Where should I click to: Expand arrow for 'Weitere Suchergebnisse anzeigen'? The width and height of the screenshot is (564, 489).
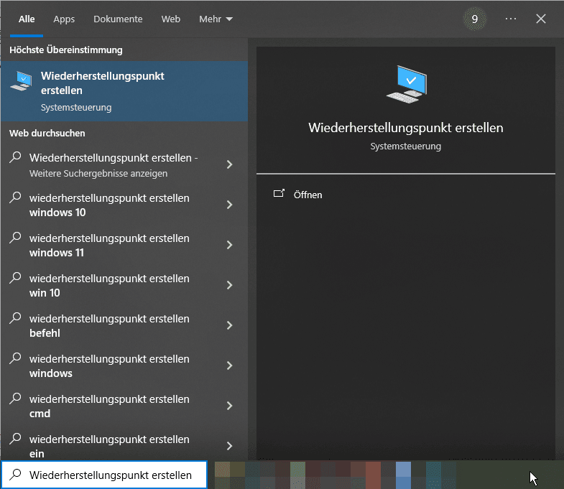(229, 164)
